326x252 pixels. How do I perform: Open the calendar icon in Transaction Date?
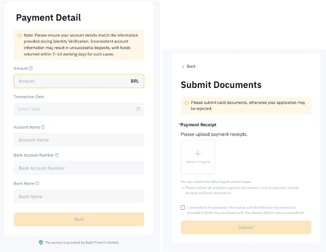(138, 109)
